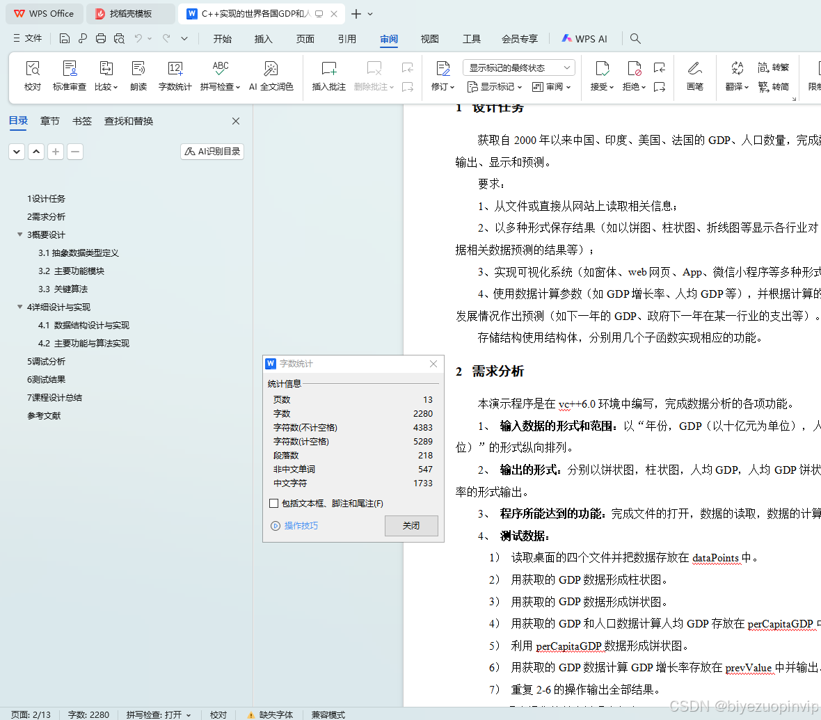
Task: Launch AI 全文润色 polishing tool
Action: tap(271, 75)
